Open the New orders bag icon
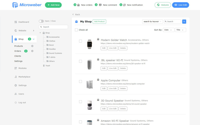Screen dimensions: 200x125 (x=78, y=5)
